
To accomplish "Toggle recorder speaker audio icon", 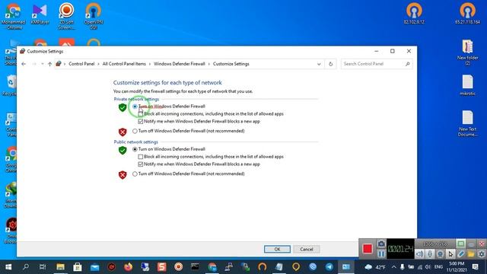I will [419, 253].
